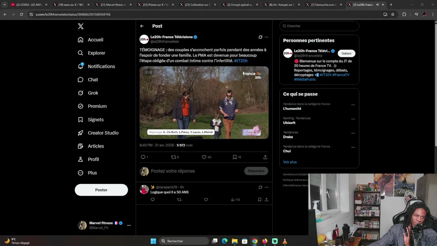Open options for L'humanité trend
The width and height of the screenshot is (437, 246).
(x=353, y=105)
